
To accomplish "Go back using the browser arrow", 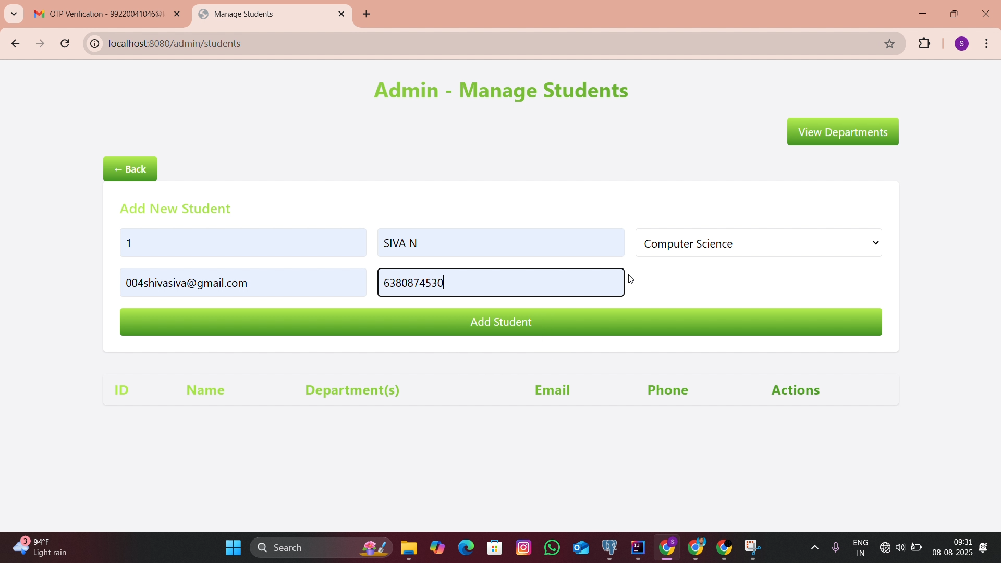I will point(15,44).
